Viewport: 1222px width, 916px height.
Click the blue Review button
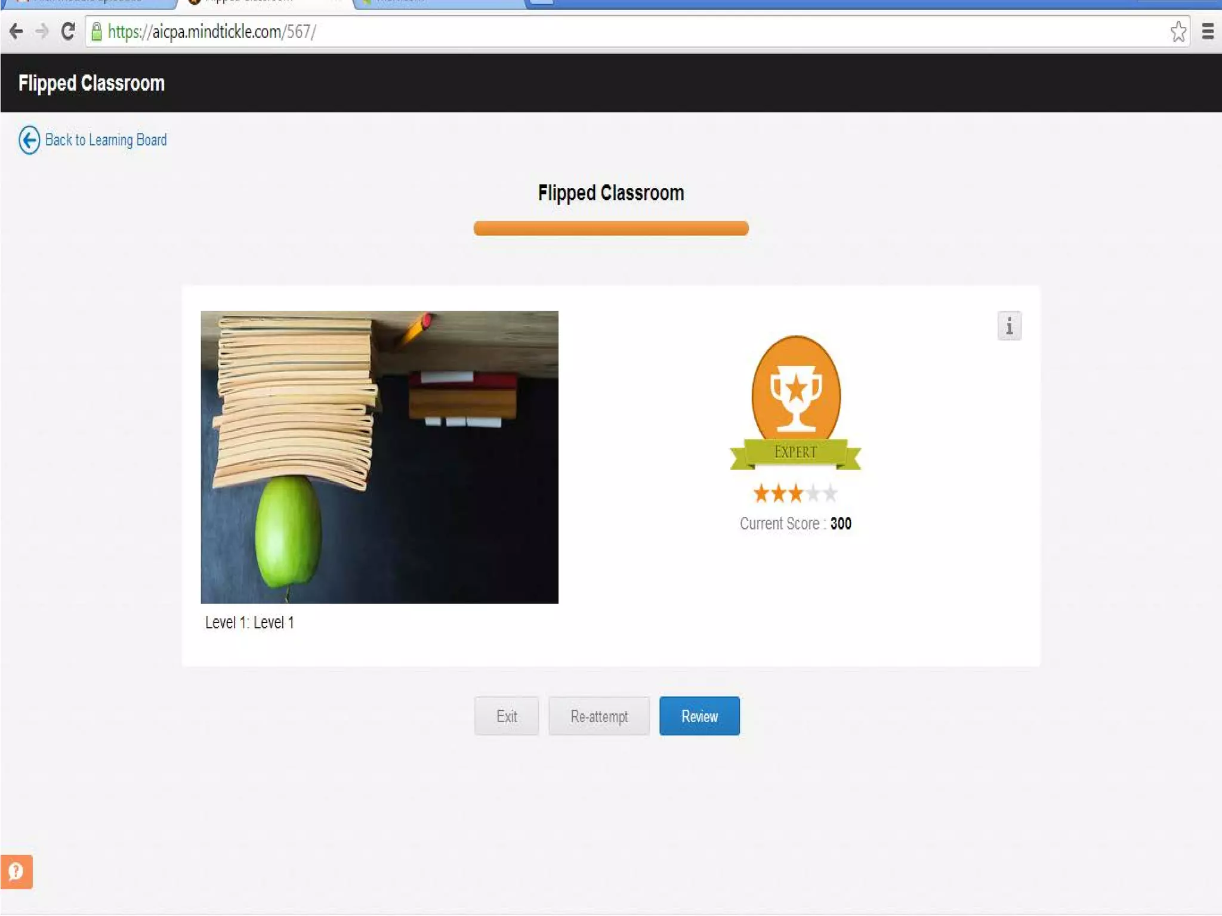pos(699,716)
